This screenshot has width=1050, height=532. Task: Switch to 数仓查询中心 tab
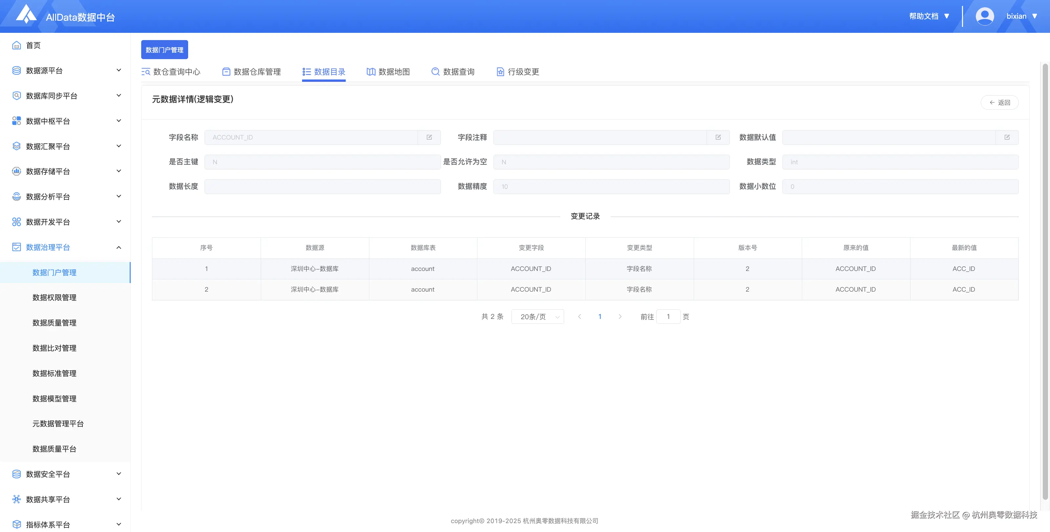tap(171, 72)
